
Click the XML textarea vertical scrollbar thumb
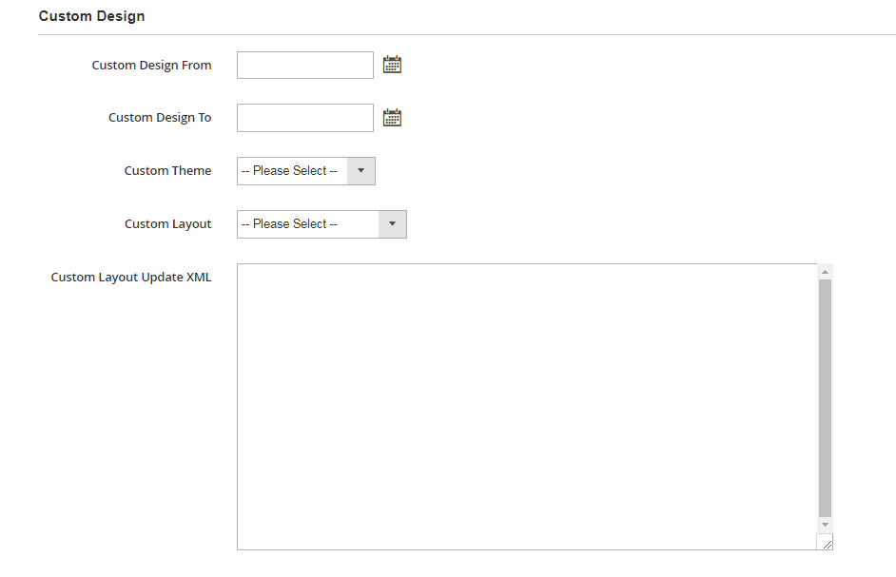pos(825,398)
